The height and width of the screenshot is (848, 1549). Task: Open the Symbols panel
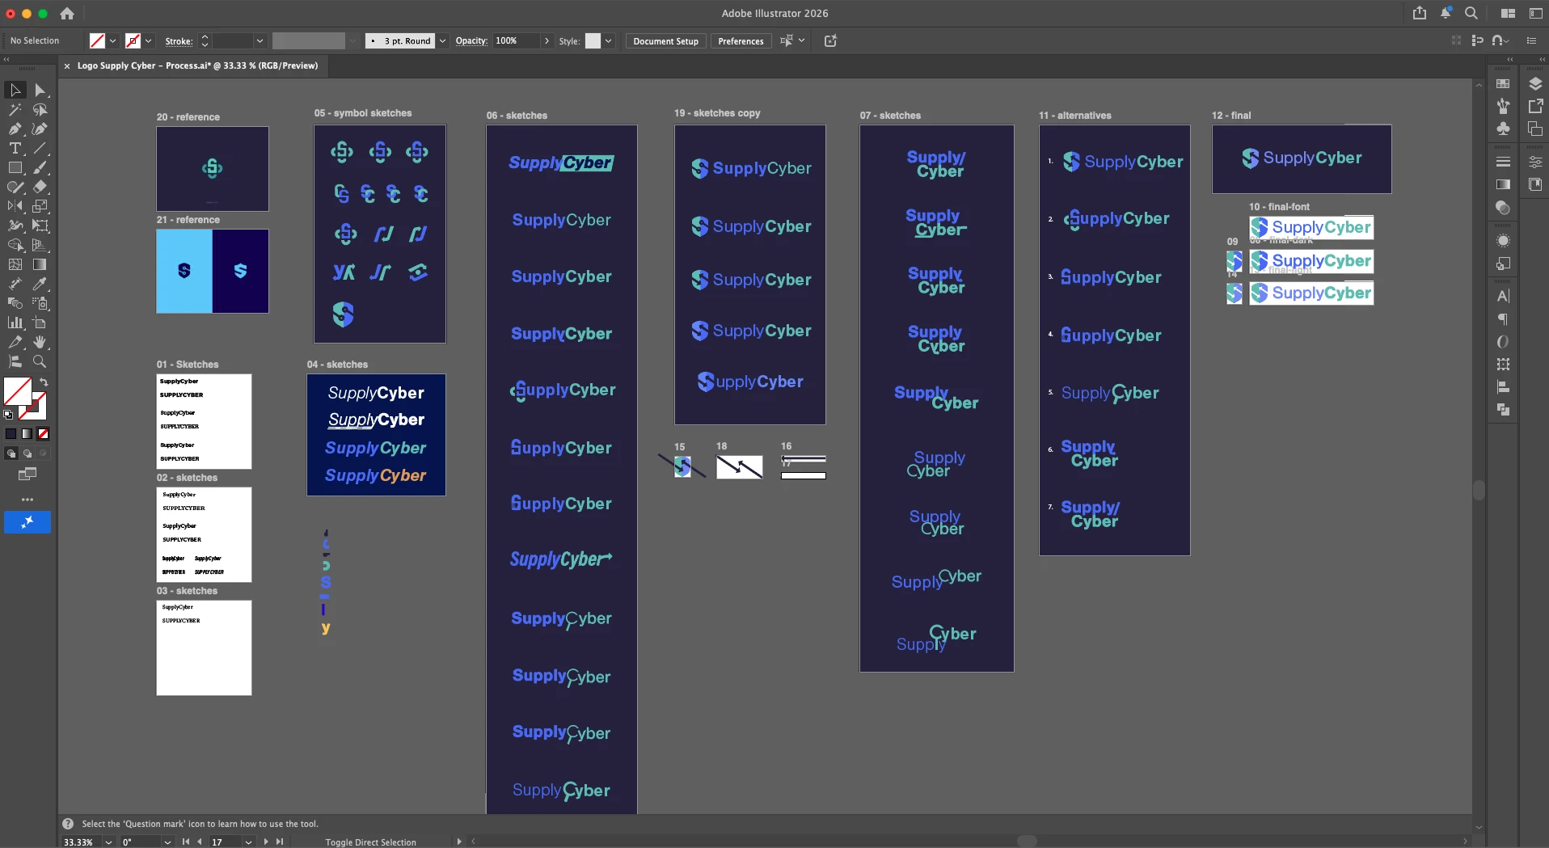1503,129
